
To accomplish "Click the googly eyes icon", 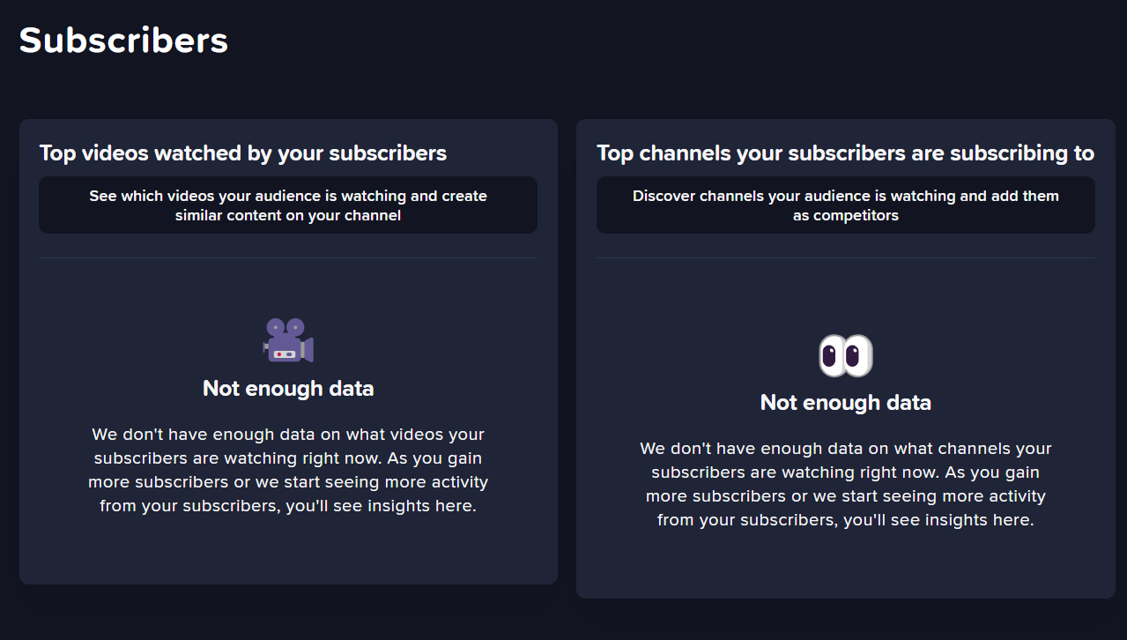I will tap(846, 355).
